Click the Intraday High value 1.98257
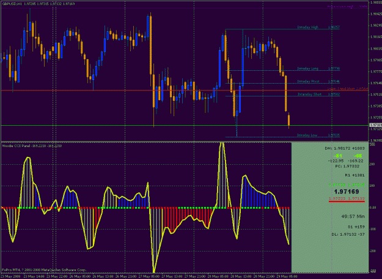 (334, 27)
